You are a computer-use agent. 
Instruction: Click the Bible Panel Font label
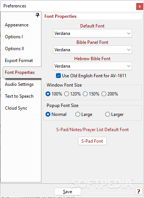coord(92,42)
